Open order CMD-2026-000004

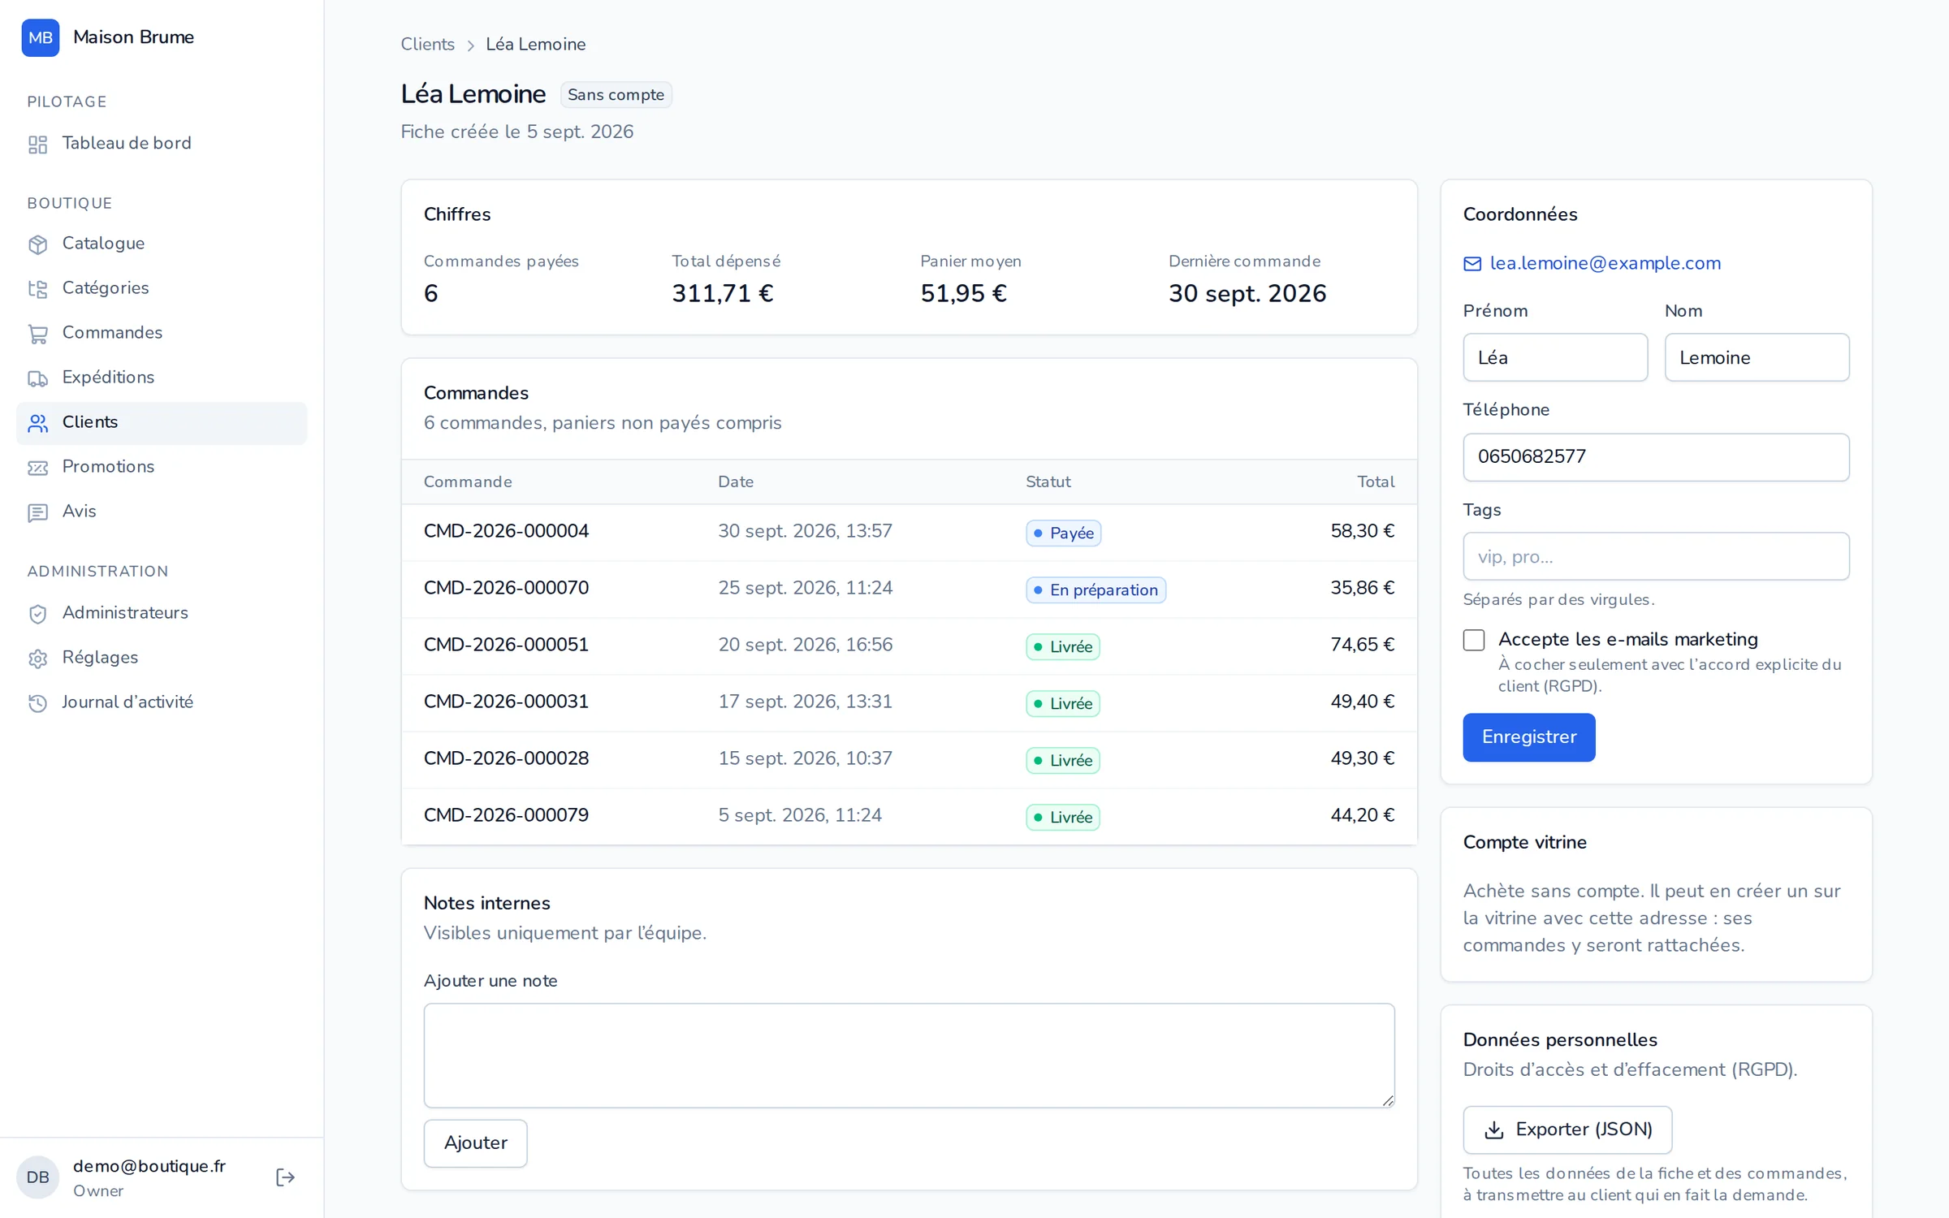pos(506,531)
